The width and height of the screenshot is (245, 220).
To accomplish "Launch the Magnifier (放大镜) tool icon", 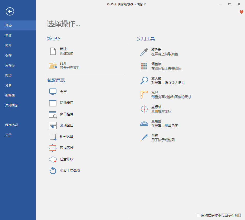I will [144, 81].
